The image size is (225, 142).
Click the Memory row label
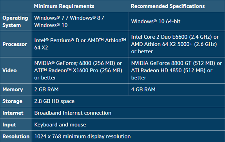click(13, 90)
